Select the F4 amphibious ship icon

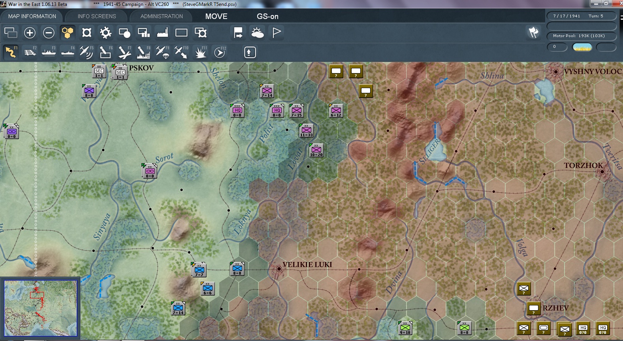(68, 52)
